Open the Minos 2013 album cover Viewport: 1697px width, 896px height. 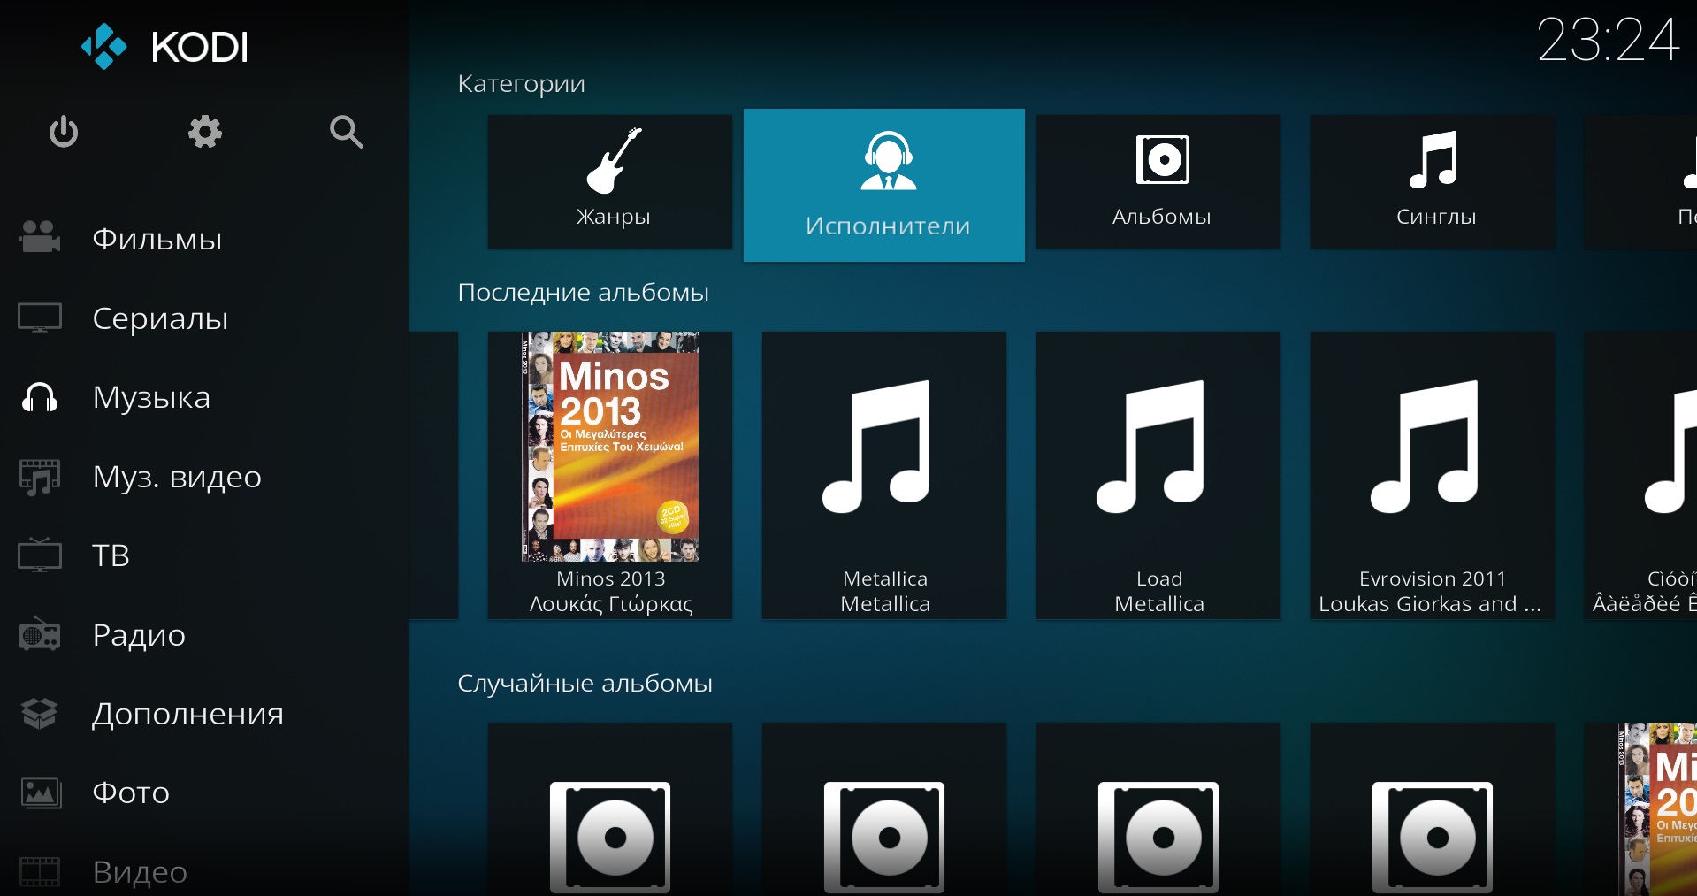(610, 447)
